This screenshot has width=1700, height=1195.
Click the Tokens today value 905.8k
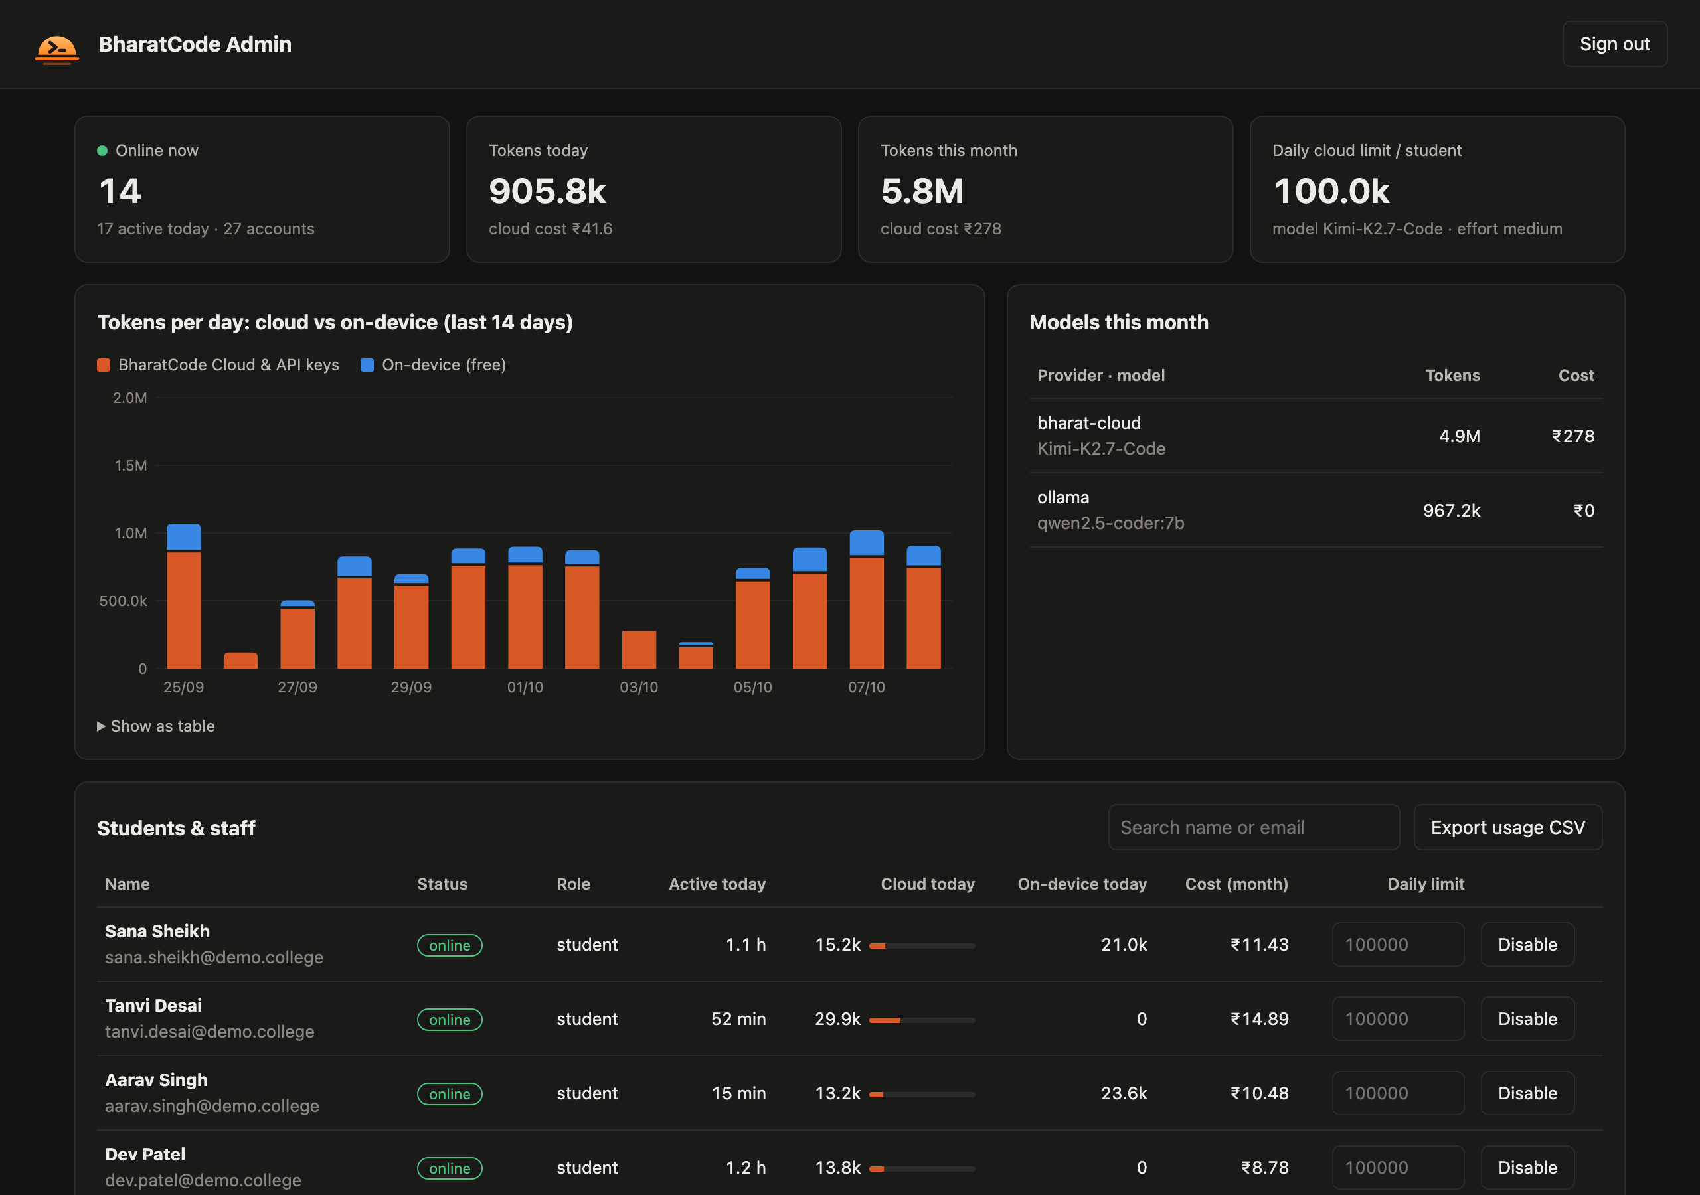[547, 191]
